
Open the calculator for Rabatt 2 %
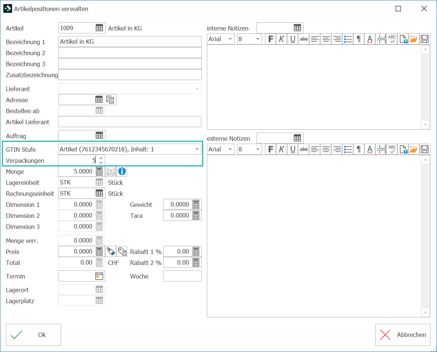coord(196,263)
